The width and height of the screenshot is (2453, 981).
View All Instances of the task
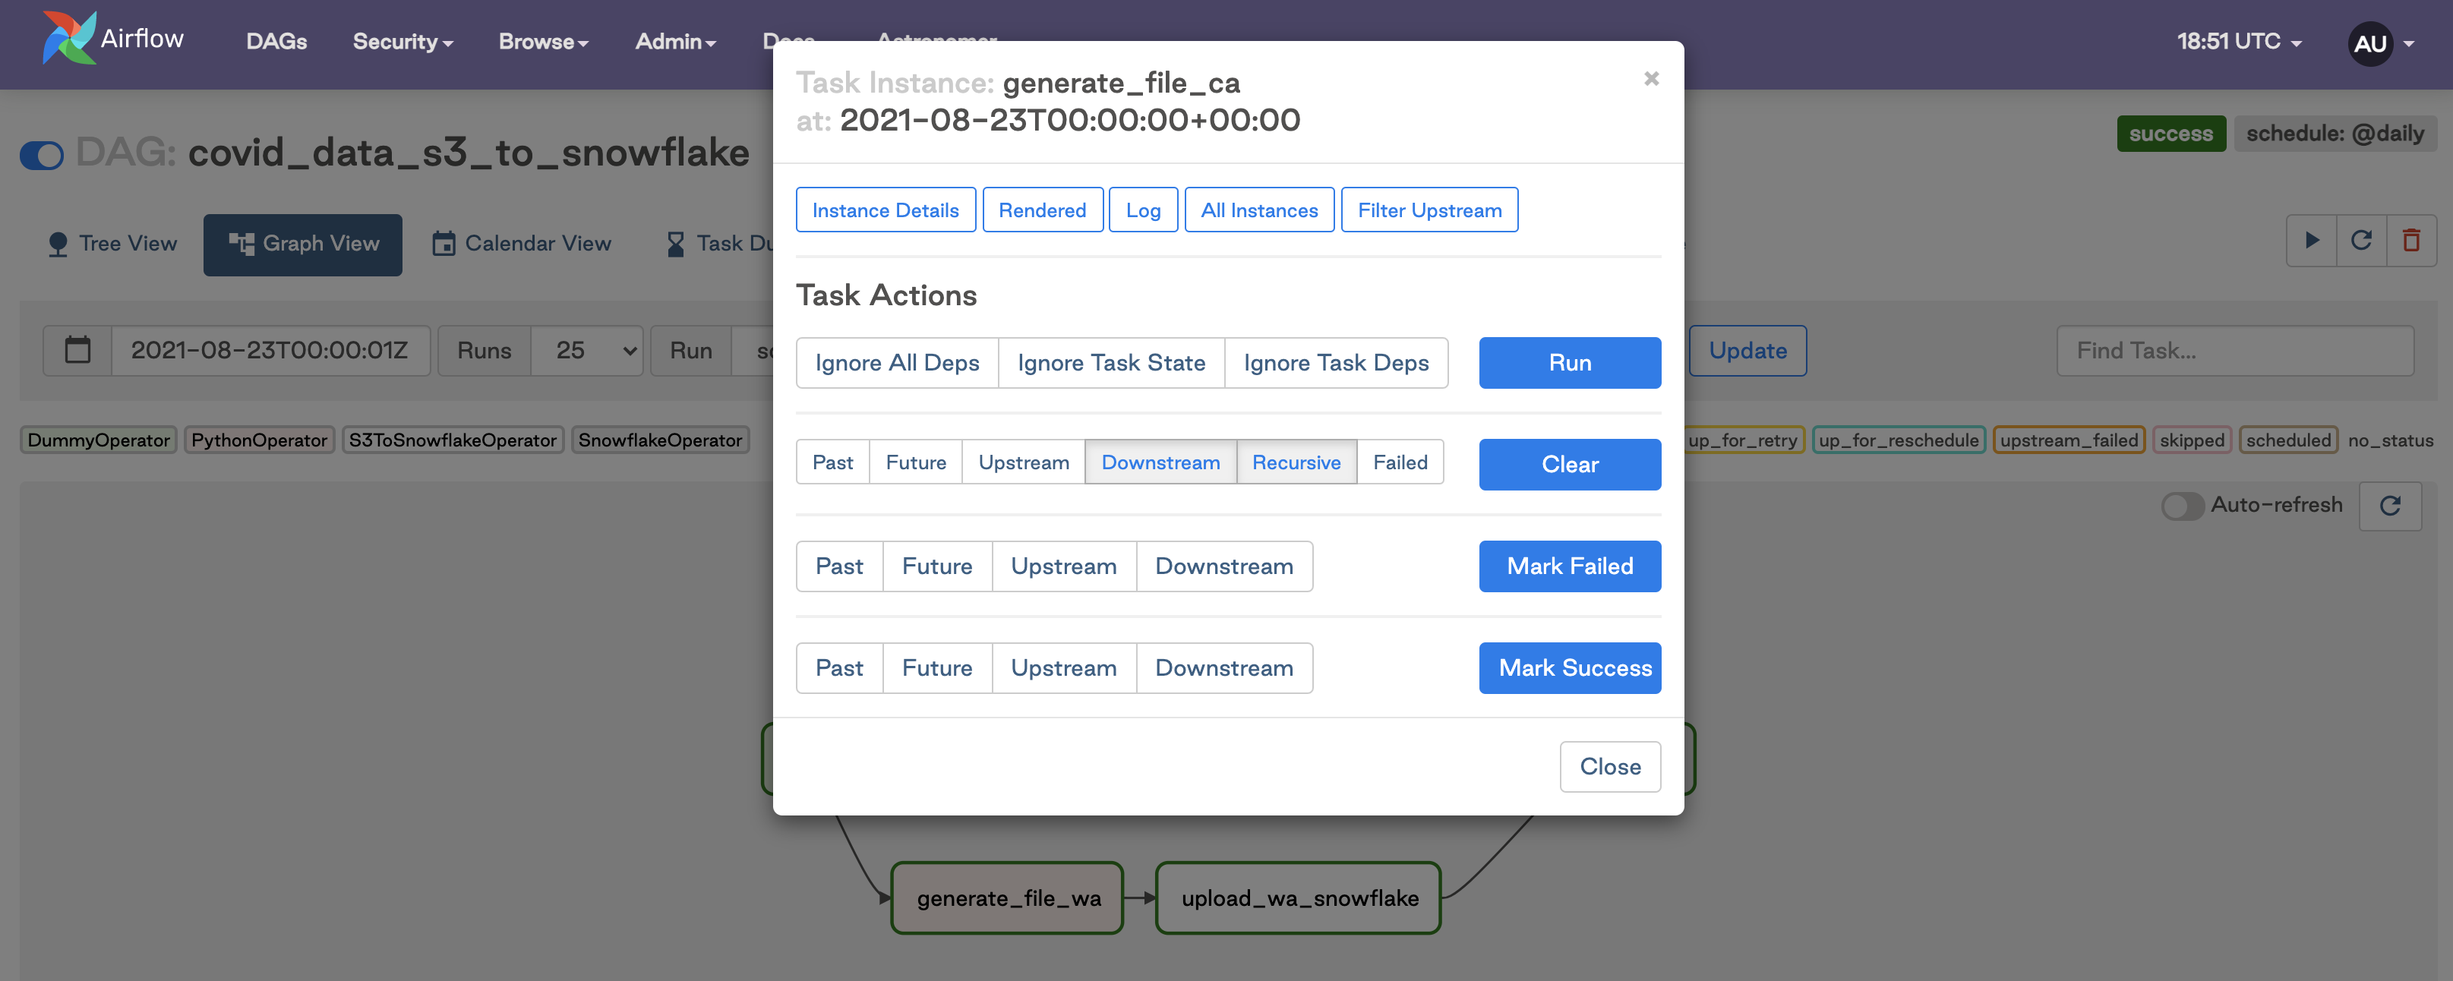1259,210
